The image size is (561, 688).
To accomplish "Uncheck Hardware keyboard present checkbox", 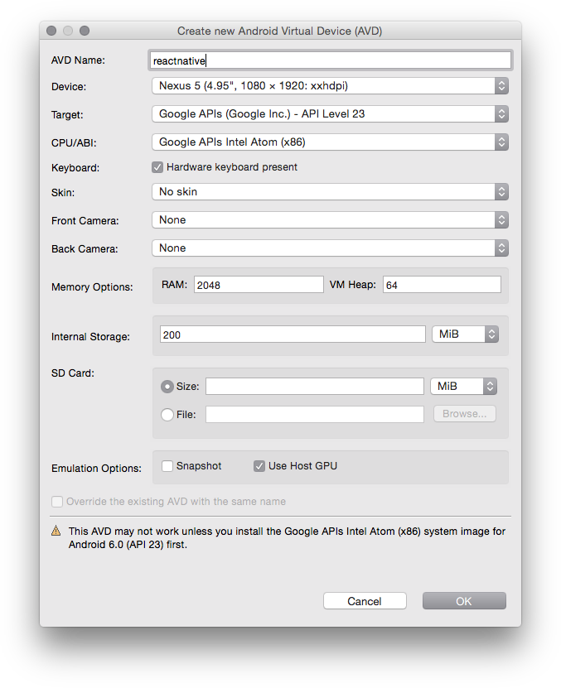I will (157, 167).
